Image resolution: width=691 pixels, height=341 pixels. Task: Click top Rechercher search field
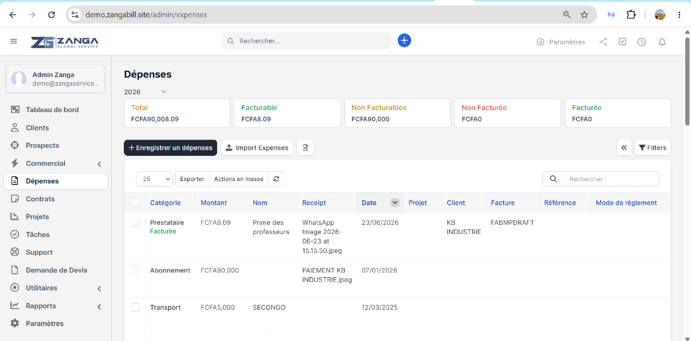(x=306, y=41)
